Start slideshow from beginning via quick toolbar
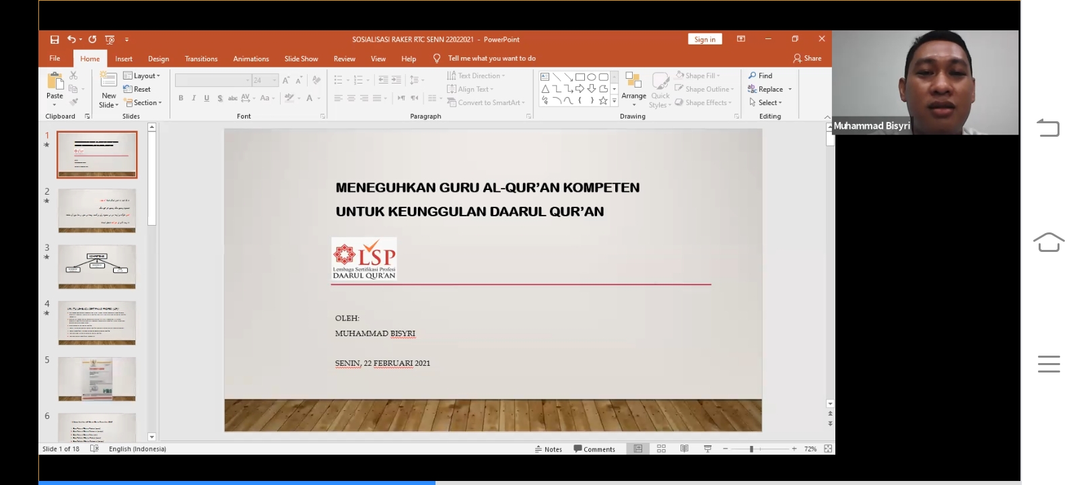 [110, 40]
